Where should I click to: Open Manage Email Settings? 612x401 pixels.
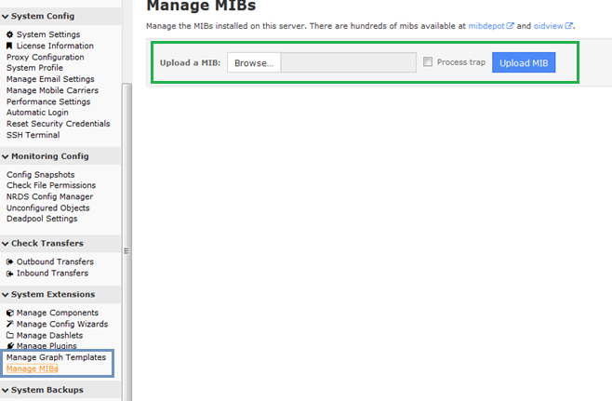50,79
